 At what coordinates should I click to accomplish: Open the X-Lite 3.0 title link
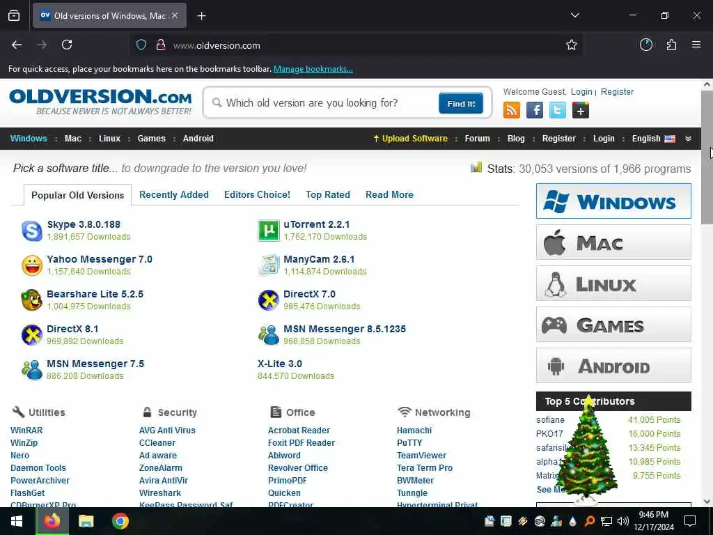[280, 364]
